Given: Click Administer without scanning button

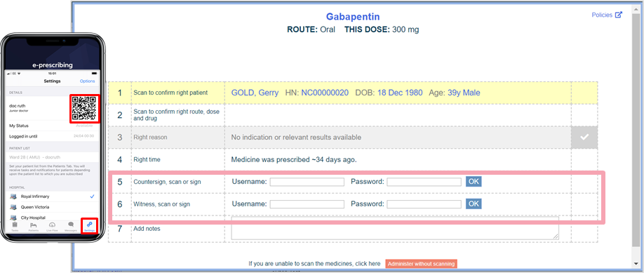Looking at the screenshot, I should [x=421, y=264].
